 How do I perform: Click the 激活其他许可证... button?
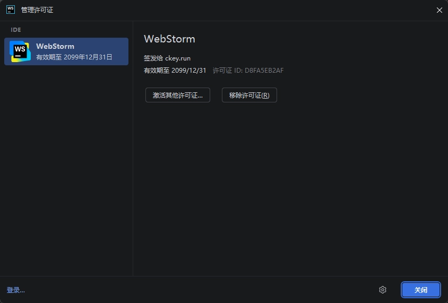(178, 95)
